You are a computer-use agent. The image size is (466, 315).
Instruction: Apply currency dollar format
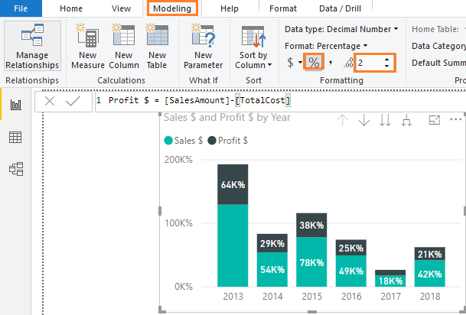(x=290, y=63)
